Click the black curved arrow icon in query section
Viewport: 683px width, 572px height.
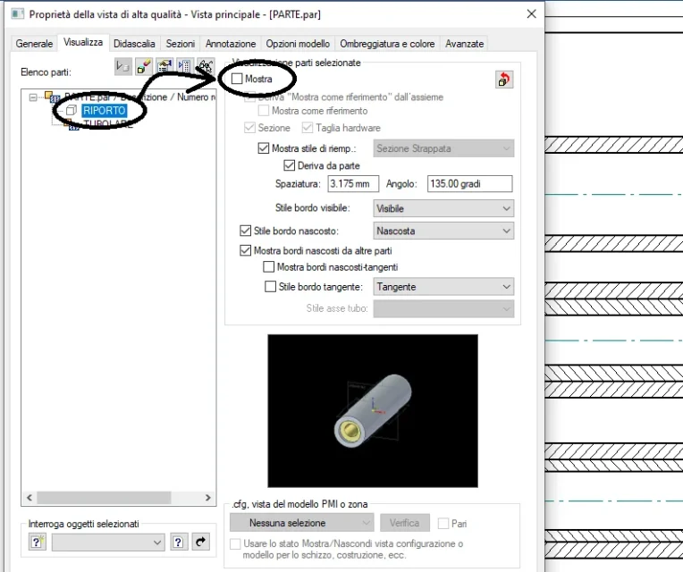click(x=201, y=542)
